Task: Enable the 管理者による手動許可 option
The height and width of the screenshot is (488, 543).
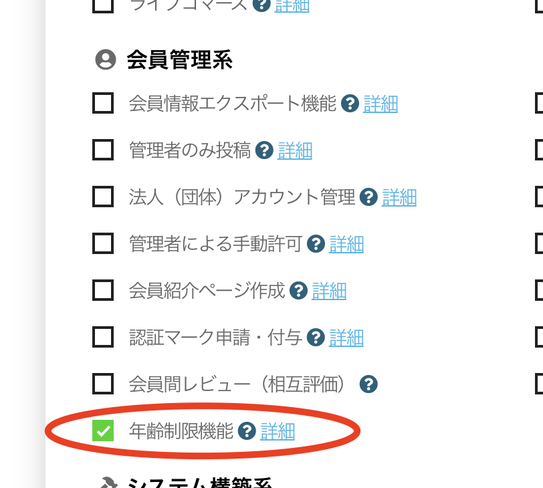Action: click(102, 244)
